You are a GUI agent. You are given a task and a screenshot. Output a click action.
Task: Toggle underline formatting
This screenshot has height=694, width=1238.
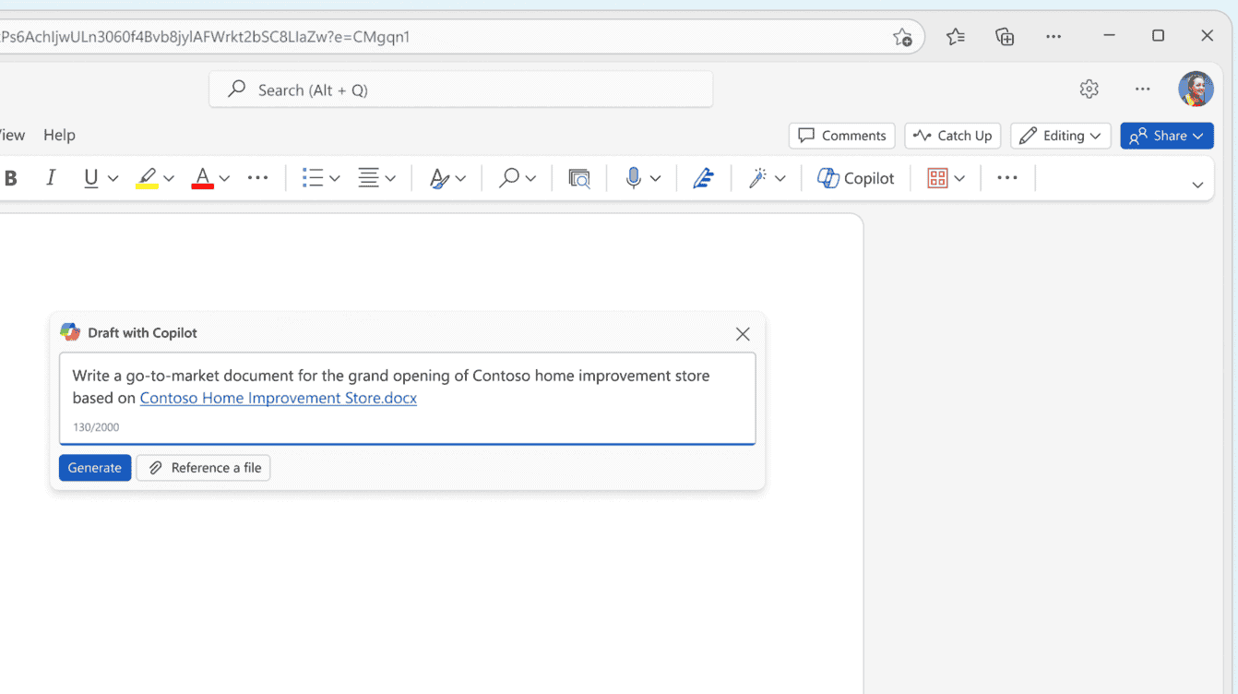pos(91,177)
